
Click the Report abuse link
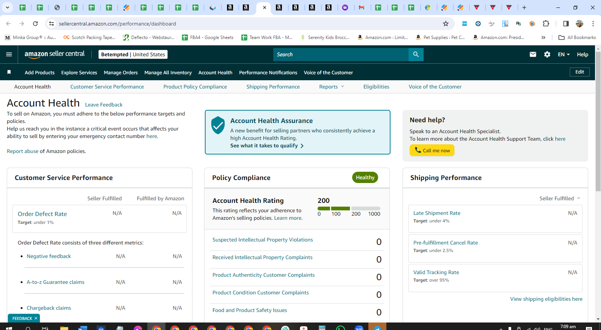[x=23, y=151]
